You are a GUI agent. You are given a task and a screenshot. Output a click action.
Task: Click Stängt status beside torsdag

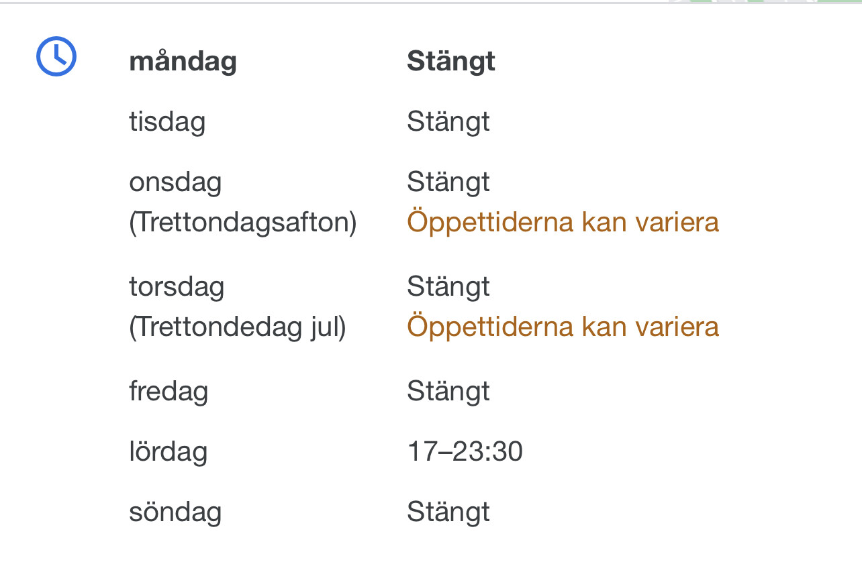point(448,287)
